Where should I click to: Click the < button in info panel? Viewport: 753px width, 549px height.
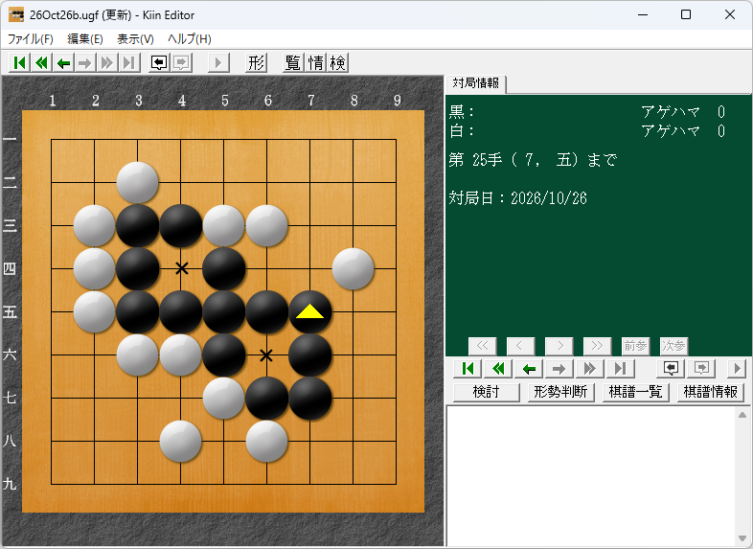pos(520,345)
